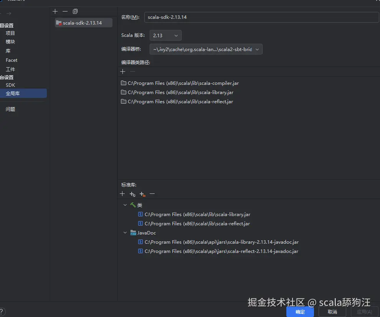
Task: Remove an entry from the compiler classpath
Action: click(x=132, y=71)
